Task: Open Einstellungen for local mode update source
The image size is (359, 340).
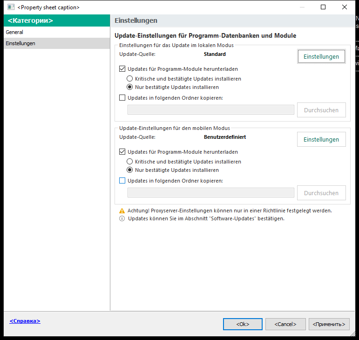Action: tap(321, 56)
